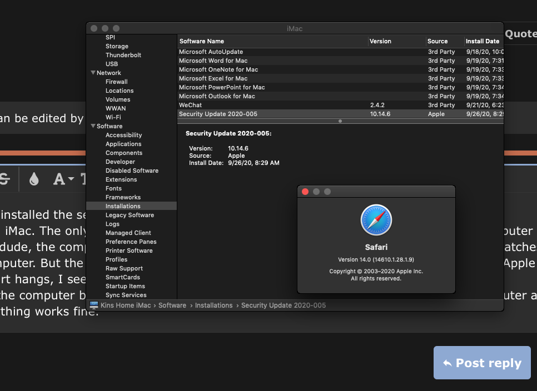Click Kins Home iMac in path bar
Screen dimensions: 537x391
tap(126, 305)
